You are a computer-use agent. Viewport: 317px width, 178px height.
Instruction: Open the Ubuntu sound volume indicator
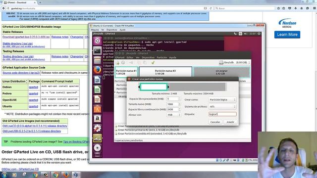click(245, 34)
